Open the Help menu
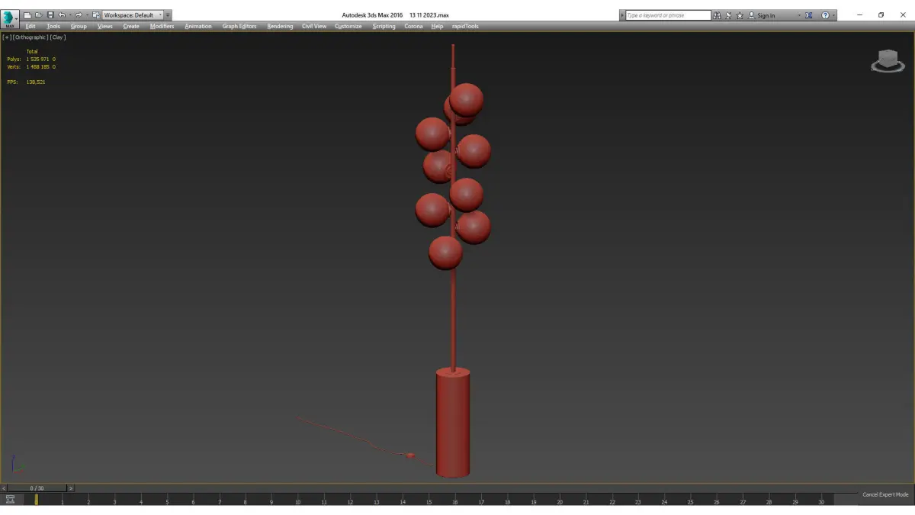The height and width of the screenshot is (515, 915). point(437,26)
